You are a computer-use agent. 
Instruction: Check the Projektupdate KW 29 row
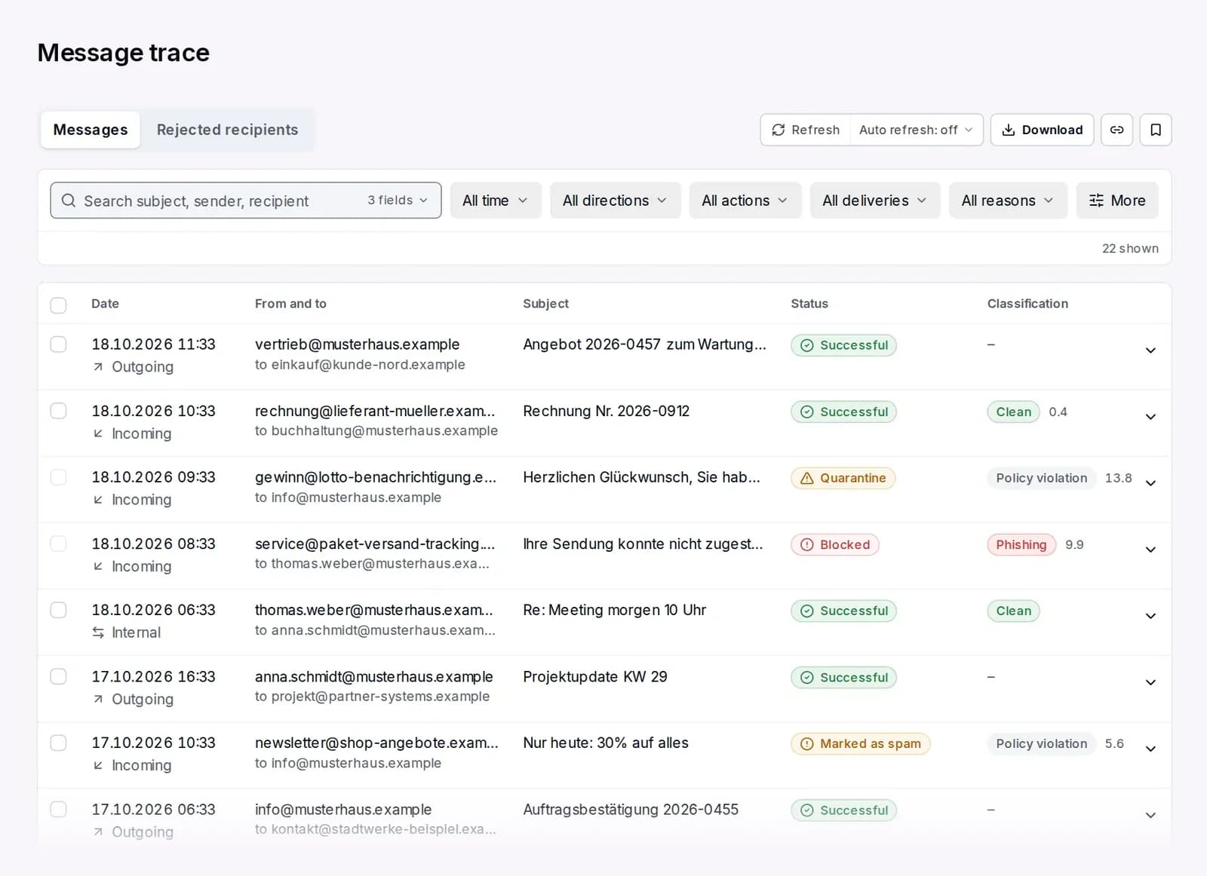(x=58, y=676)
